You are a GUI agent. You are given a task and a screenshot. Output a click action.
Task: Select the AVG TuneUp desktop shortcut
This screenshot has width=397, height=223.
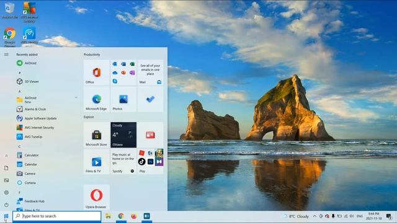29,36
